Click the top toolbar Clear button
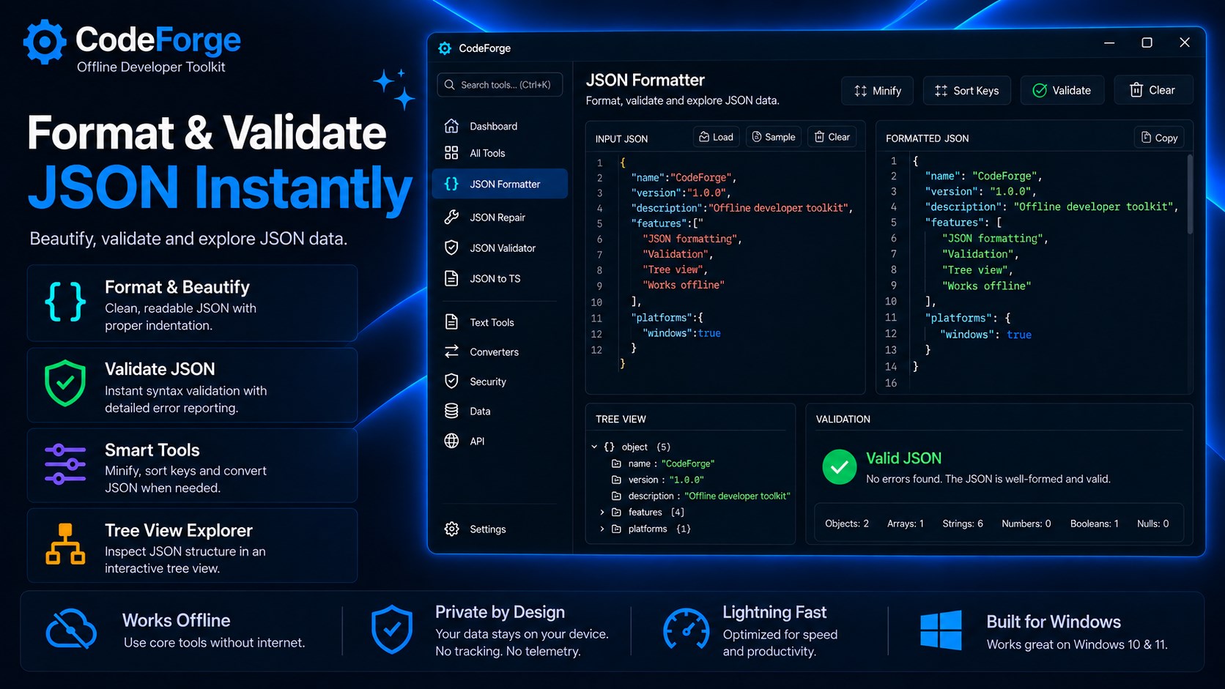 point(1153,90)
